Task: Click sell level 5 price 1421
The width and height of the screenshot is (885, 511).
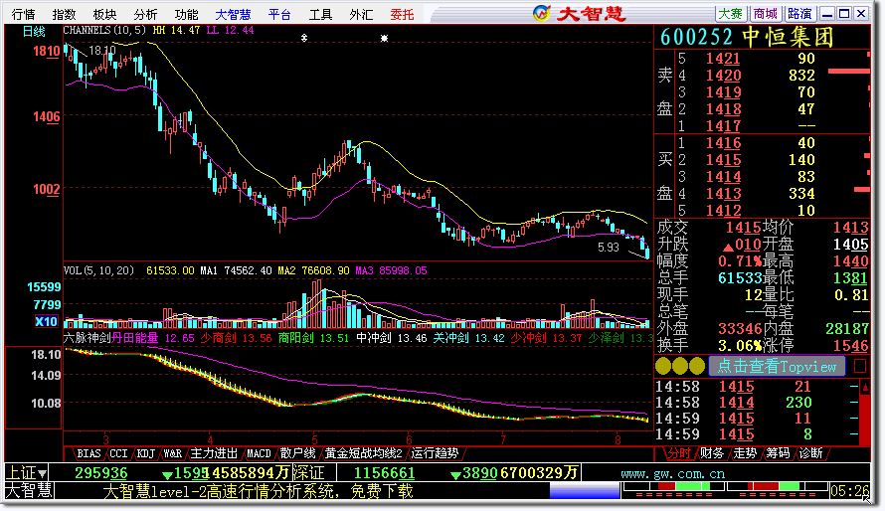Action: [x=723, y=58]
